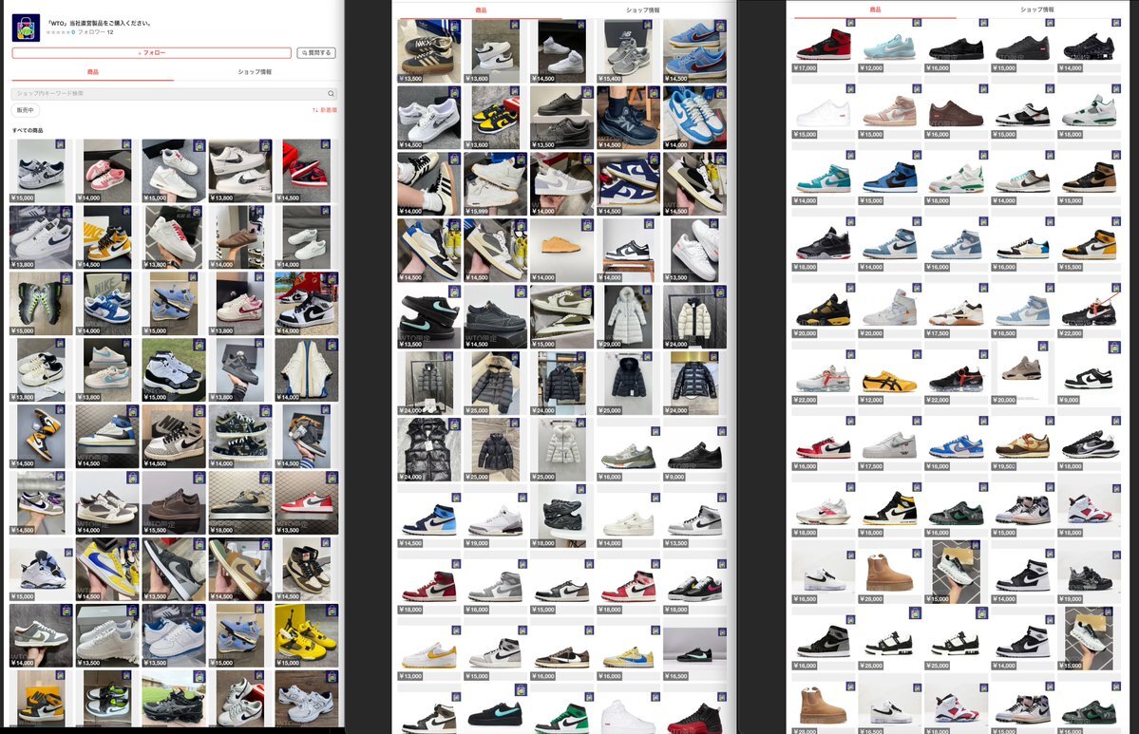The image size is (1139, 734).
Task: Click the フォロワー 12 follower count
Action: (x=95, y=32)
